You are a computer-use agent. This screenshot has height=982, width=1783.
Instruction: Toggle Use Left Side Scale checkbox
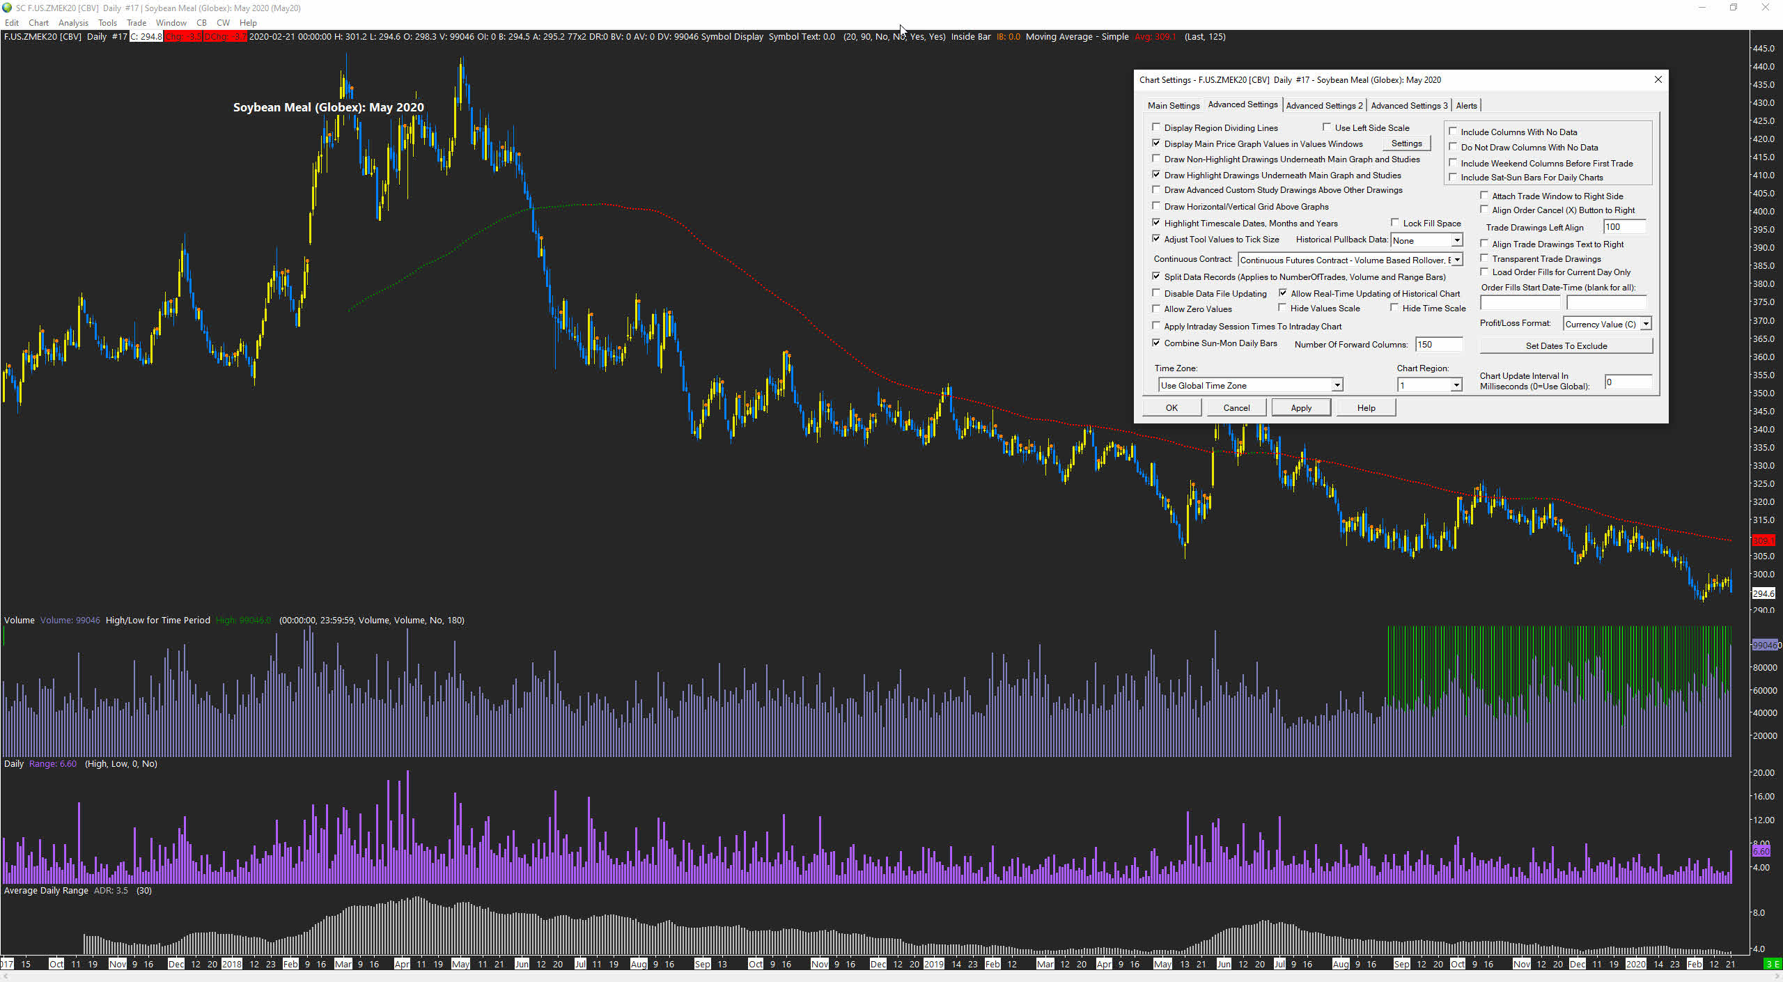tap(1327, 127)
